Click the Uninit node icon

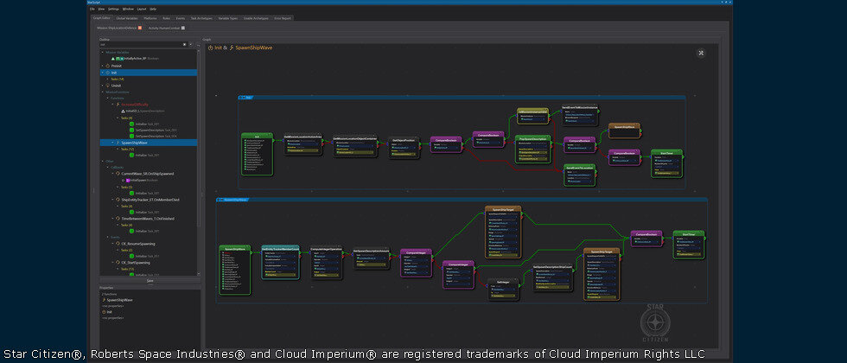click(107, 86)
